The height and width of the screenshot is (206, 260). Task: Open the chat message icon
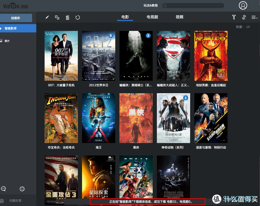point(3,188)
